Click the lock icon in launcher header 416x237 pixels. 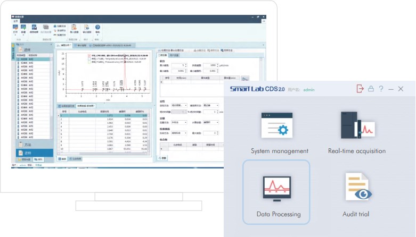coord(371,89)
